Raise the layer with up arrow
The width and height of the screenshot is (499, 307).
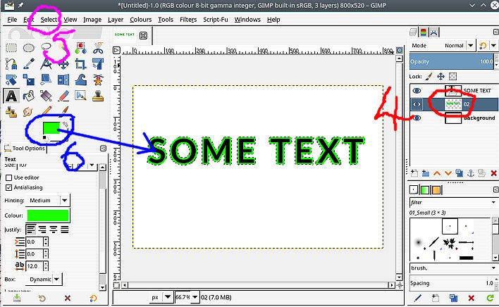click(437, 173)
